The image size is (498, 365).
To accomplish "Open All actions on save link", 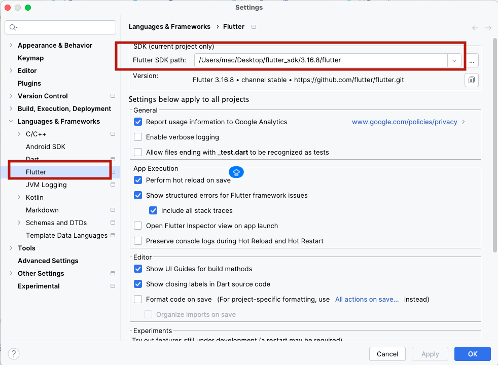I will coord(367,299).
